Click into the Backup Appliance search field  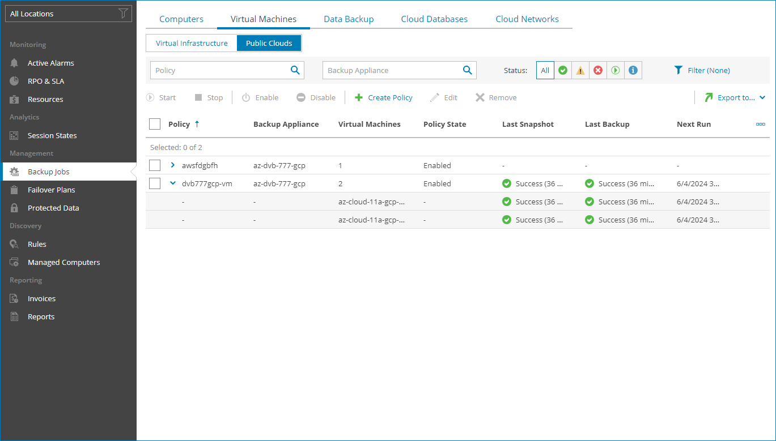[x=391, y=70]
